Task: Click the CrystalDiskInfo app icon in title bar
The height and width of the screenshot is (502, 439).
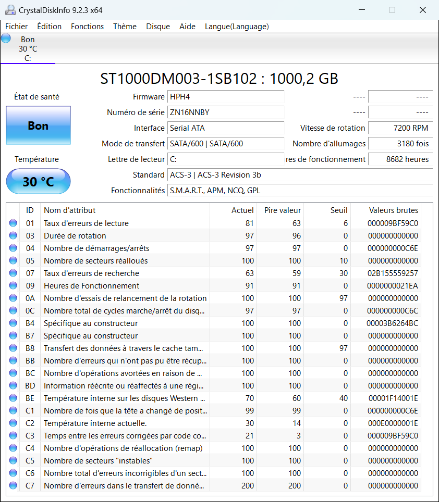Action: [10, 10]
